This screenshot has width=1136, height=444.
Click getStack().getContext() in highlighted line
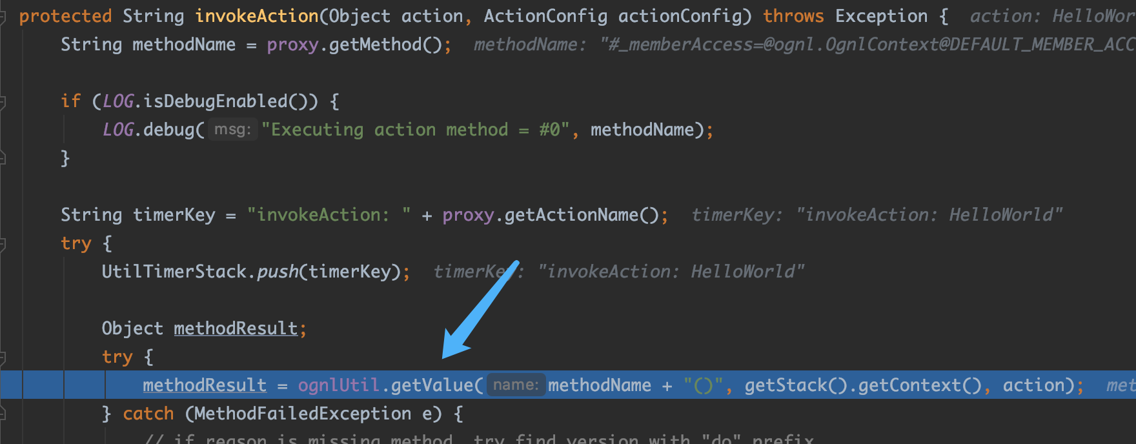pos(863,385)
